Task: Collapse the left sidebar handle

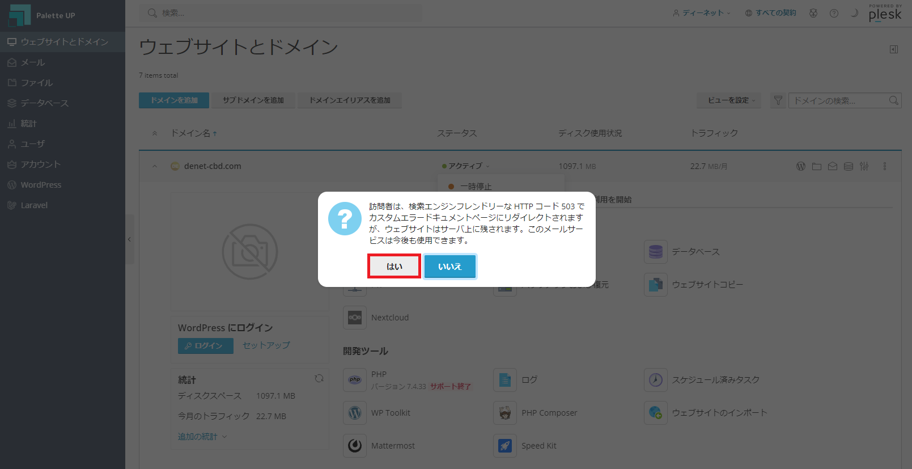Action: [130, 239]
